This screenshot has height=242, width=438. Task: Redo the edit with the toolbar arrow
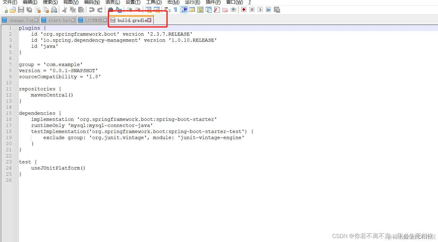[100, 10]
